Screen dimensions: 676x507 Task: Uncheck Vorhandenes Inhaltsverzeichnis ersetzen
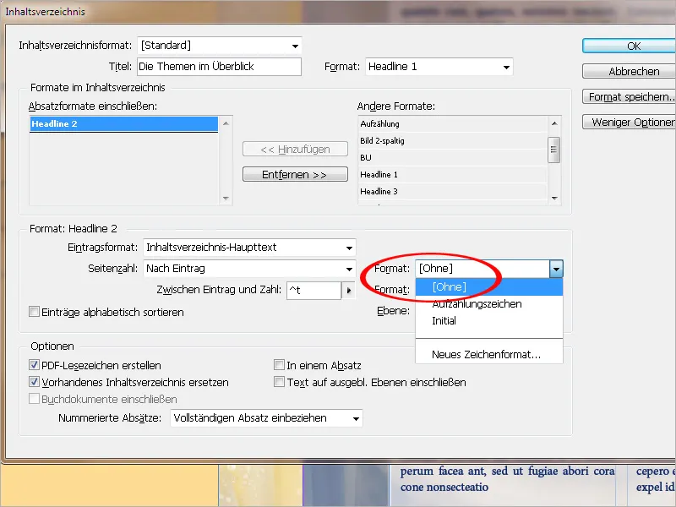pyautogui.click(x=34, y=382)
